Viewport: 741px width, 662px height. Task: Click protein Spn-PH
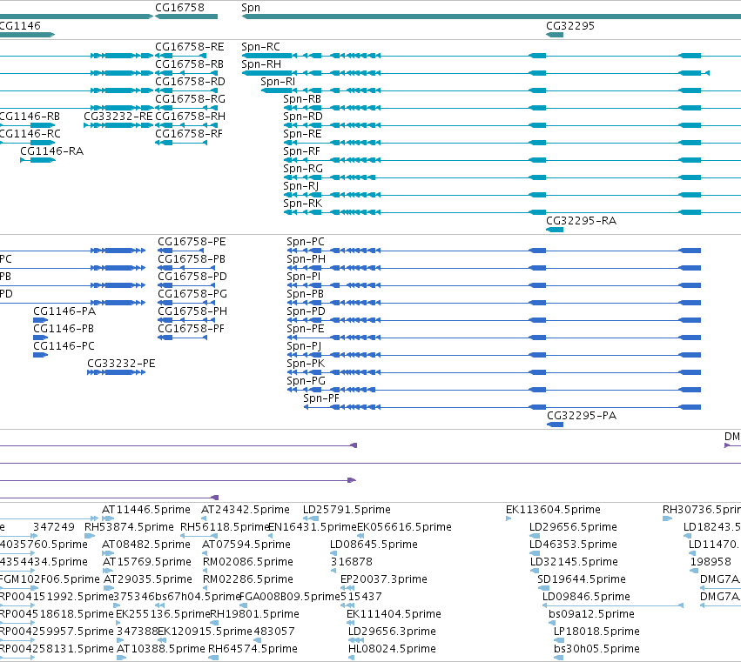[x=306, y=259]
